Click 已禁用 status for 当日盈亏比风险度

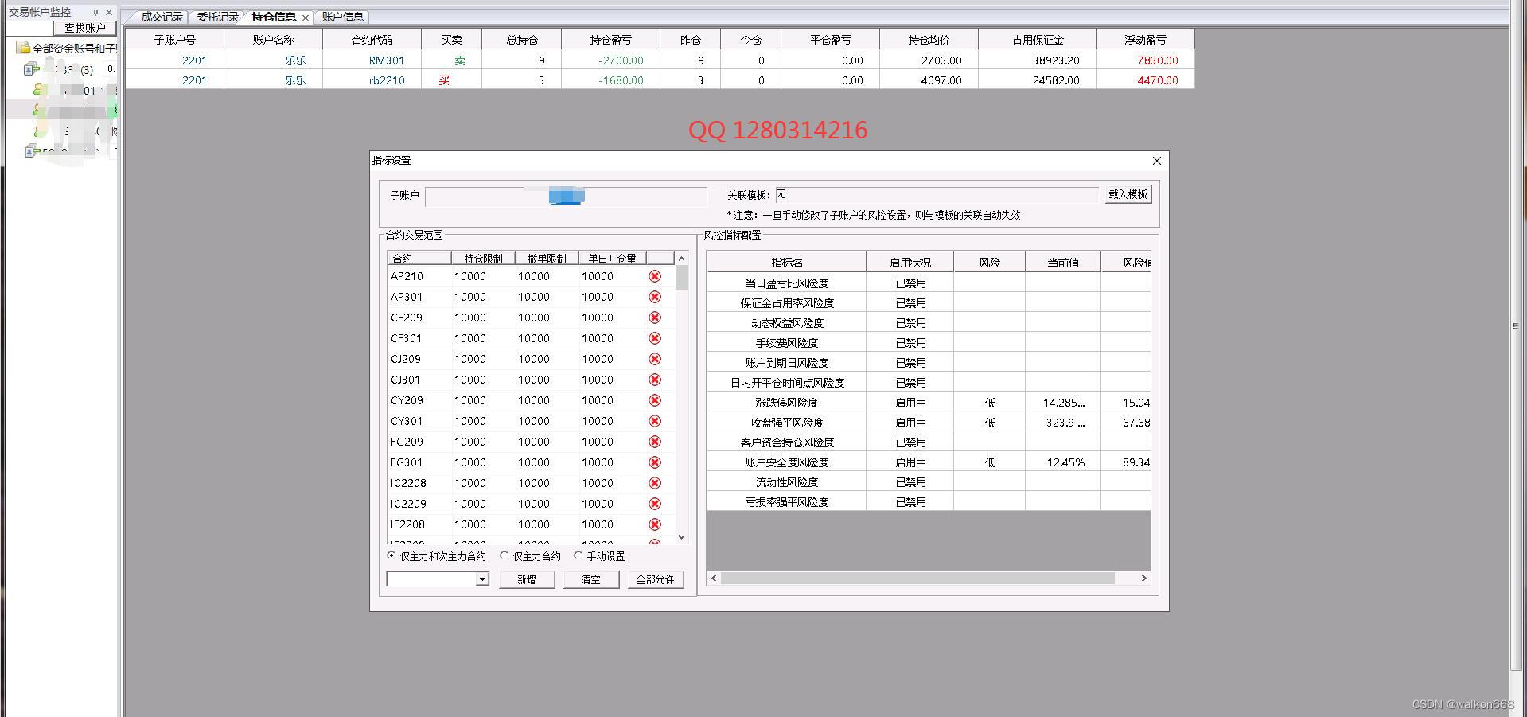pyautogui.click(x=910, y=283)
